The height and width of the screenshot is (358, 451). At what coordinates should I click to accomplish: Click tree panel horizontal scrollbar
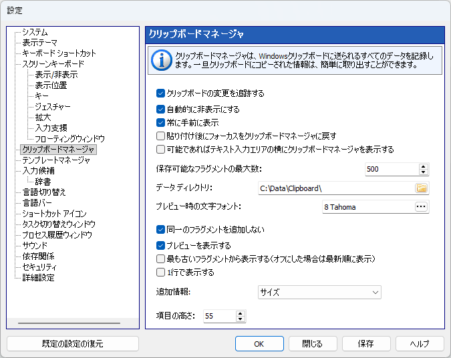pyautogui.click(x=69, y=323)
